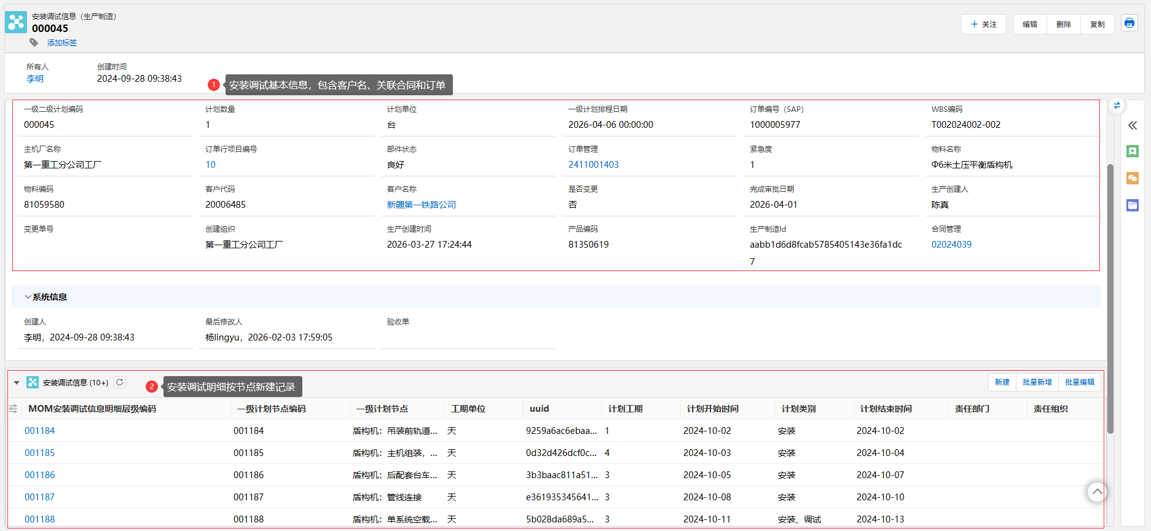Click the green bookmark sidebar icon
This screenshot has height=531, width=1151.
click(x=1132, y=151)
